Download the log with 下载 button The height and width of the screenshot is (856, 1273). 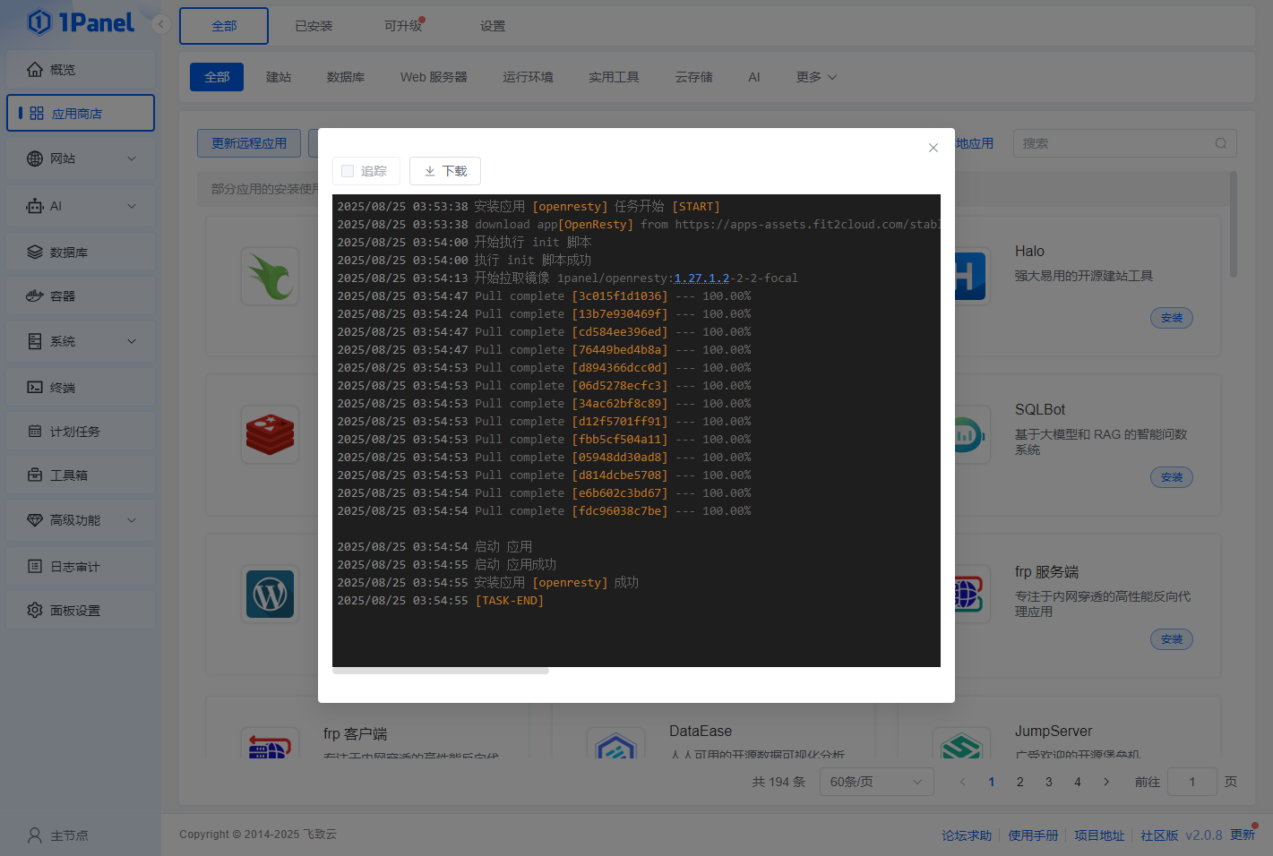tap(445, 171)
